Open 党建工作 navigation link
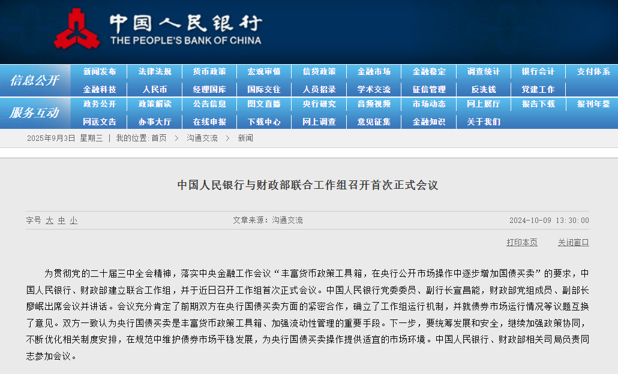This screenshot has width=618, height=374. coord(538,89)
